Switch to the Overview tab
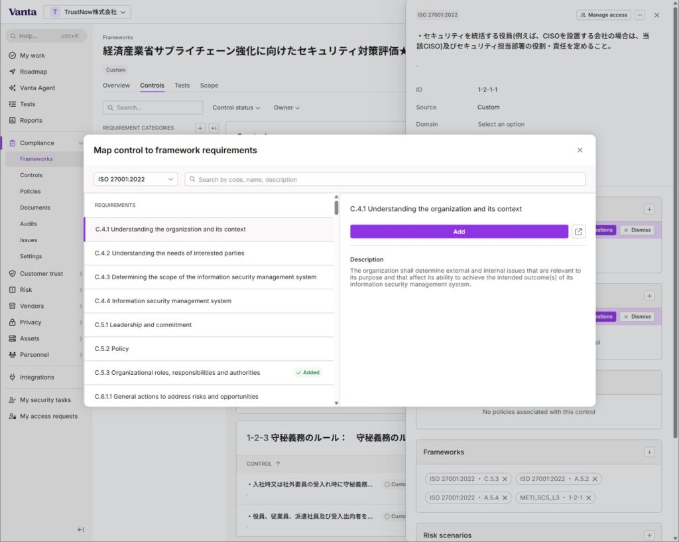Viewport: 679px width, 542px height. tap(116, 86)
